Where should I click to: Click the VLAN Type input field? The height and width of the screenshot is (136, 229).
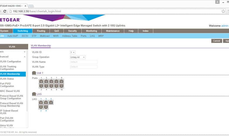[x=84, y=67]
